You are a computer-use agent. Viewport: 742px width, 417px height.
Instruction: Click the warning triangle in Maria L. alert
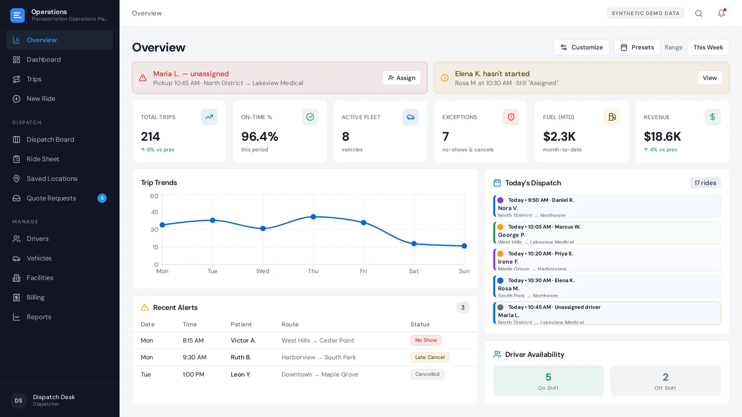coord(143,78)
